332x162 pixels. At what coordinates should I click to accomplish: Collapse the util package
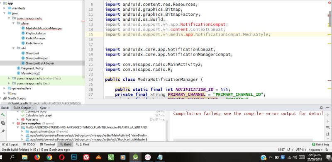[x=14, y=48]
